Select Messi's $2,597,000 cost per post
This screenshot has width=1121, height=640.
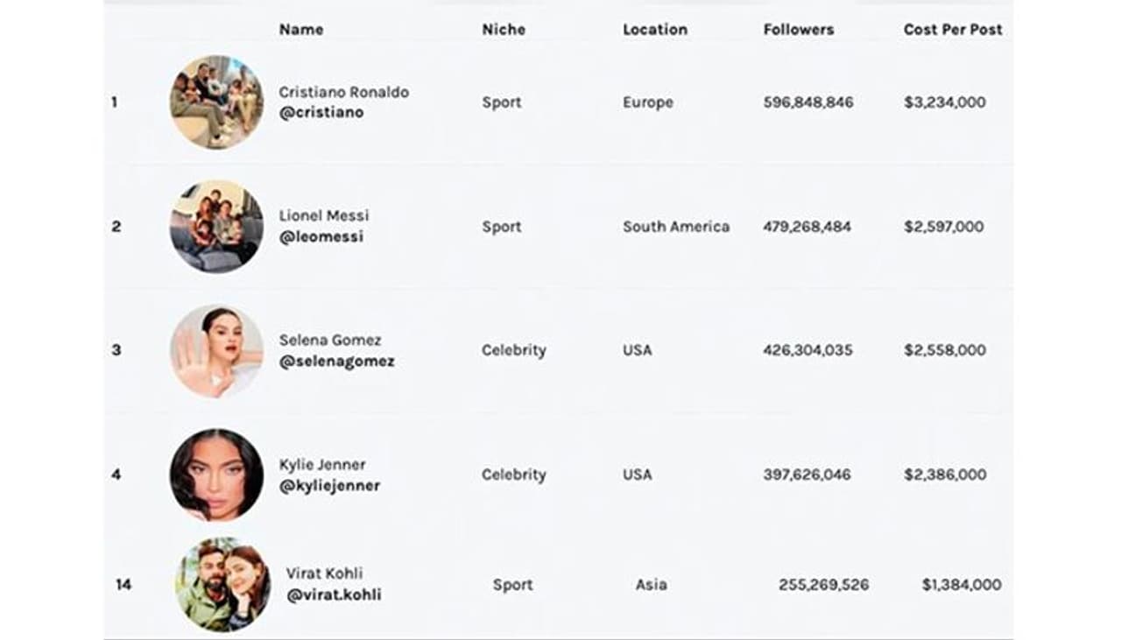pos(944,227)
